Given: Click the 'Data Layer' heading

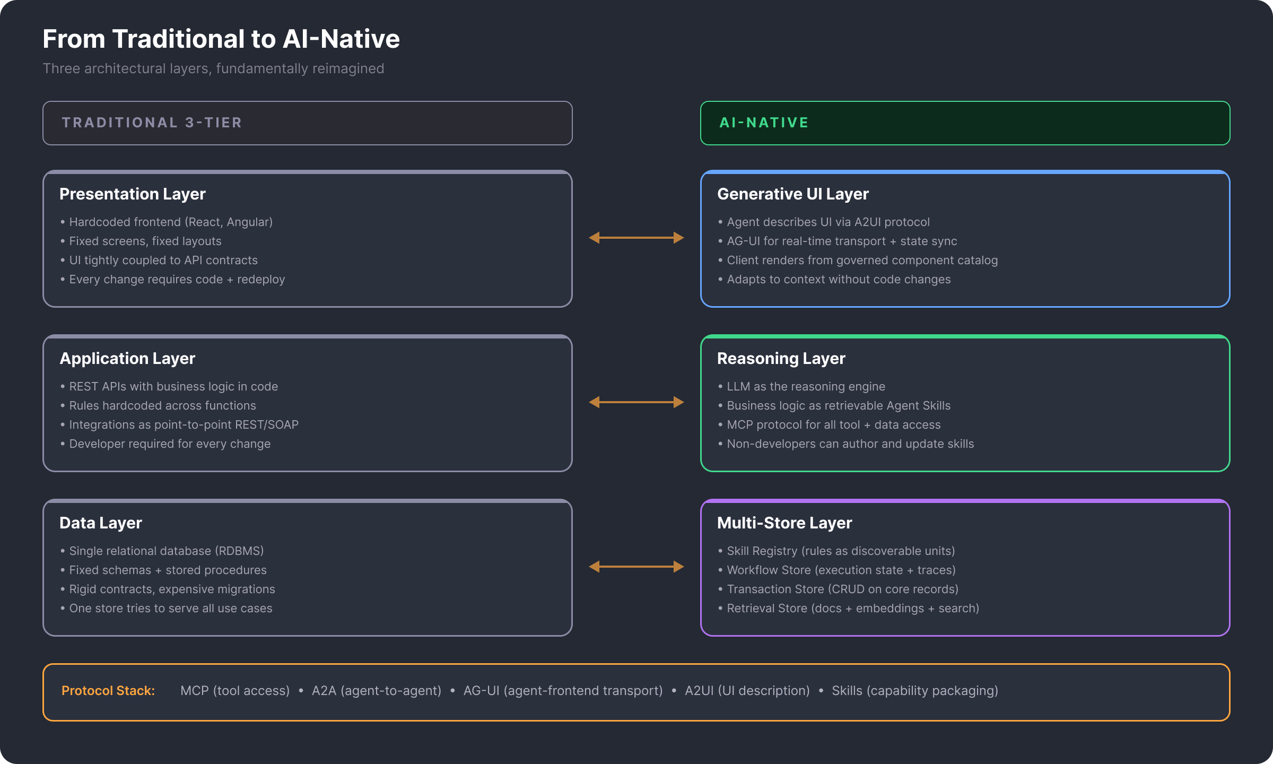Looking at the screenshot, I should point(101,523).
